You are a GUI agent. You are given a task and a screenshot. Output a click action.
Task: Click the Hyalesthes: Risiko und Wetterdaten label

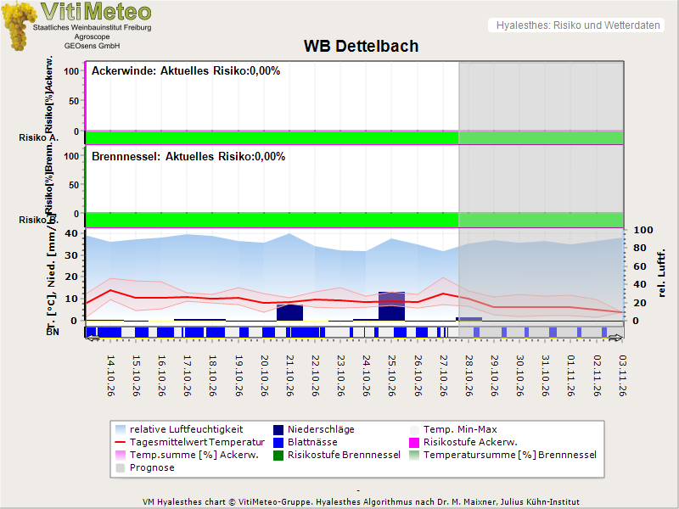pyautogui.click(x=578, y=25)
